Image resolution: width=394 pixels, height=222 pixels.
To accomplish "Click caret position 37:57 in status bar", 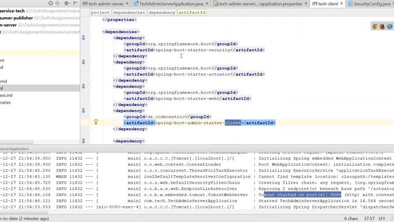I will click(369, 218).
